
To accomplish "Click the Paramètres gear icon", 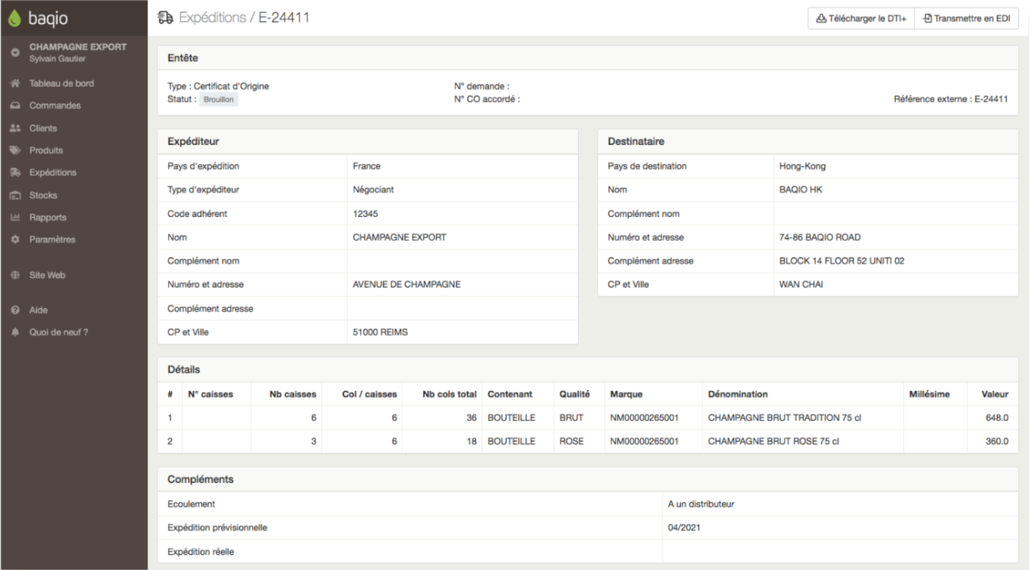I will 15,239.
